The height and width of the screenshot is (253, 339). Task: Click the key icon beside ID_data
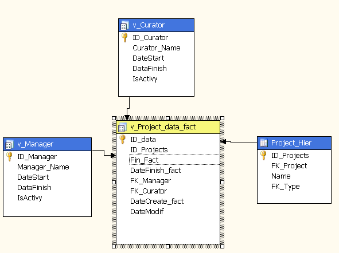(x=122, y=139)
